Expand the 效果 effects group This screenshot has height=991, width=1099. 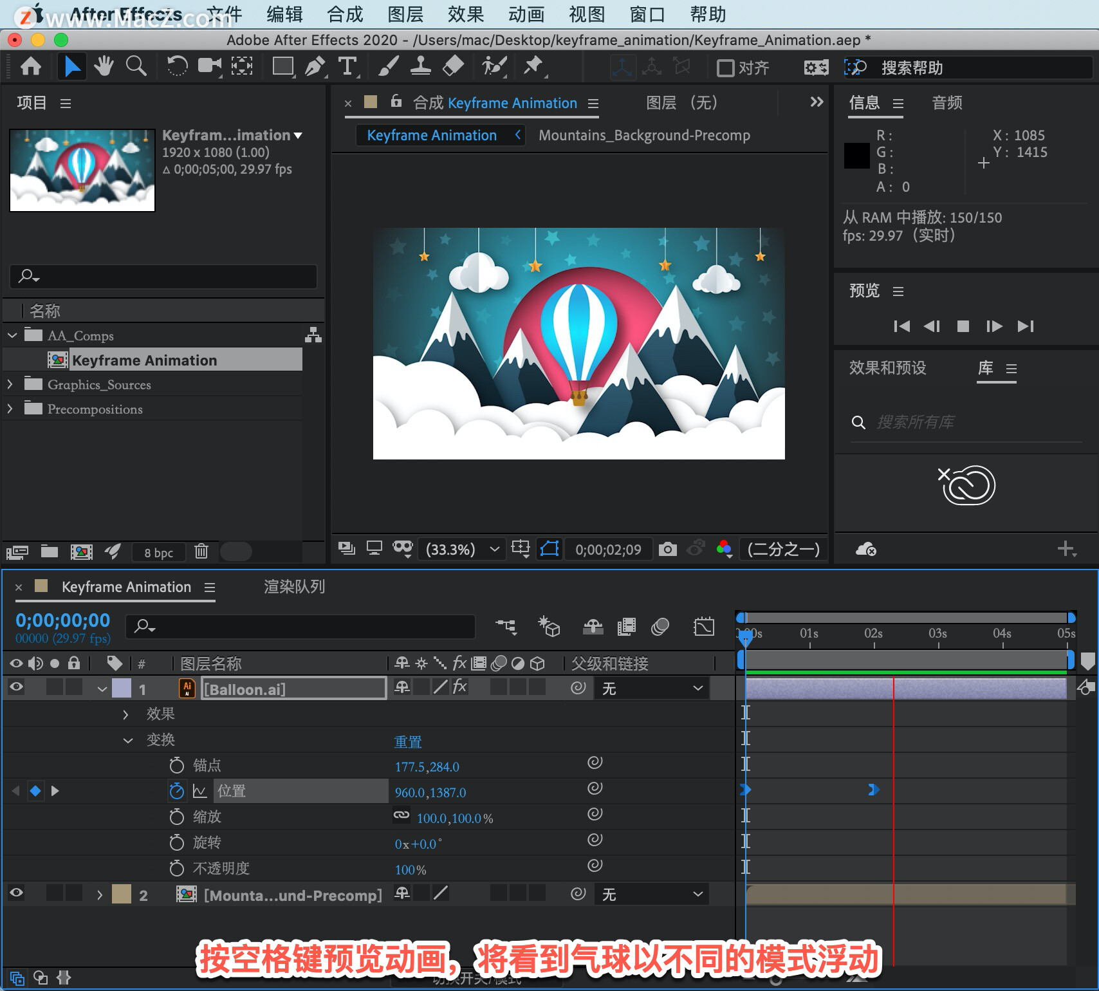[125, 714]
